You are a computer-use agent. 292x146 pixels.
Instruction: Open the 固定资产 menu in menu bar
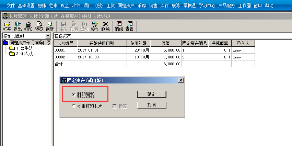(x=126, y=6)
